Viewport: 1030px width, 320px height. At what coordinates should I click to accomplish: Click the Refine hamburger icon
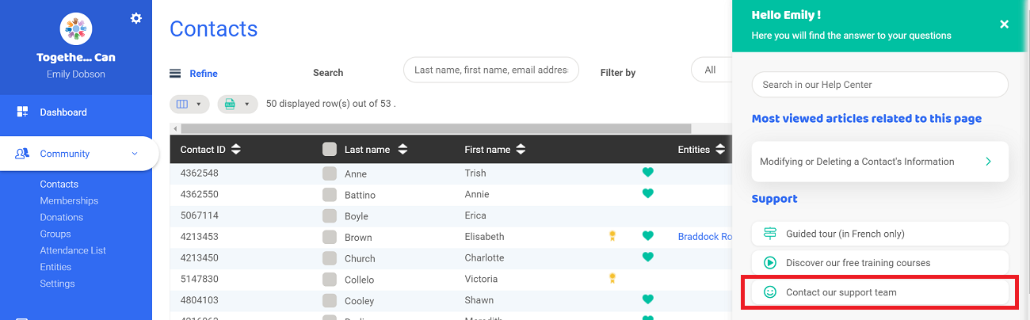[x=175, y=74]
